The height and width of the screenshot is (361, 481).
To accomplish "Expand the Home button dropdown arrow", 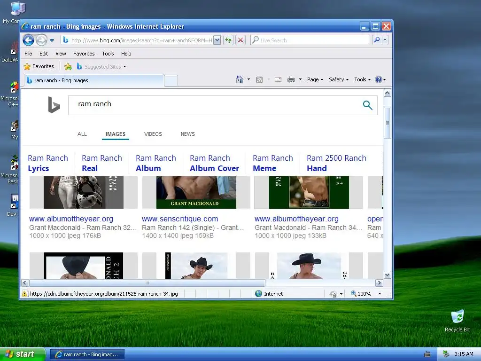I will point(248,79).
